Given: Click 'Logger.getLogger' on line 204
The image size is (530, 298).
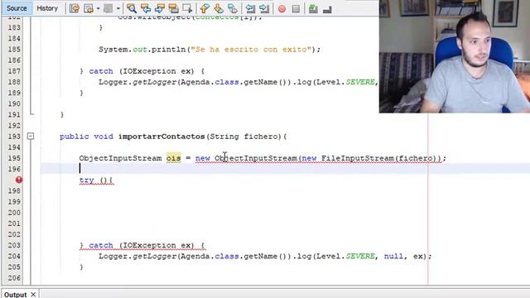Looking at the screenshot, I should tap(137, 256).
